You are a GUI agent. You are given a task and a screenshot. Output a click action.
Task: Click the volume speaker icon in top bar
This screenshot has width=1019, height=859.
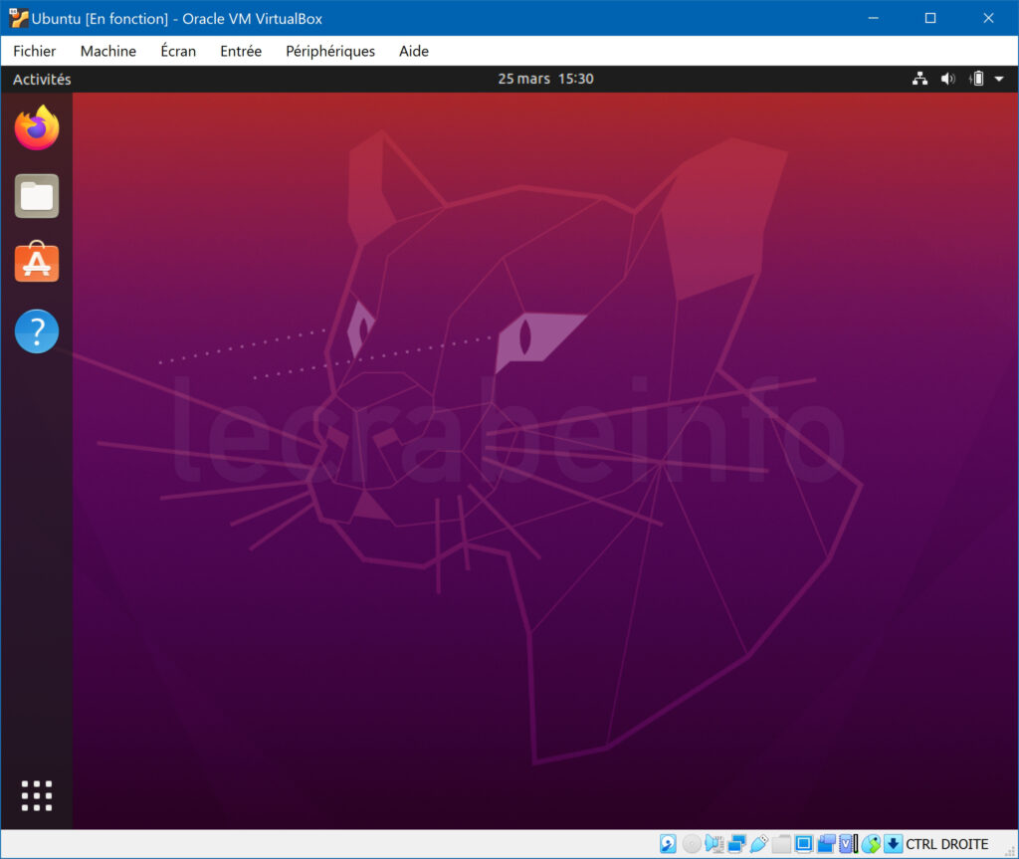point(948,79)
